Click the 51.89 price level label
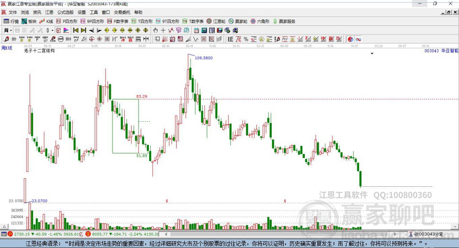 142,156
